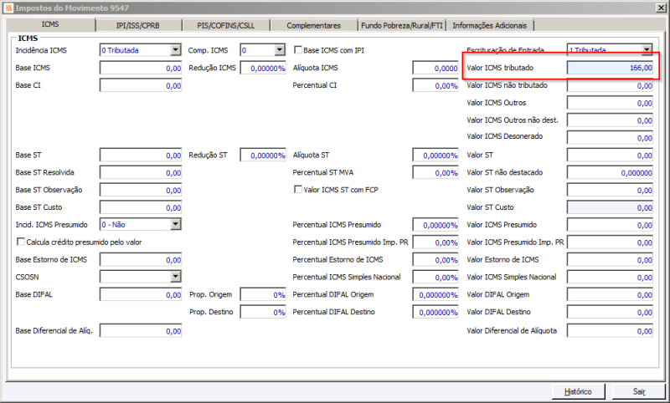Open the PIS/COFINS/CSLL tab
This screenshot has width=670, height=403.
[x=225, y=26]
